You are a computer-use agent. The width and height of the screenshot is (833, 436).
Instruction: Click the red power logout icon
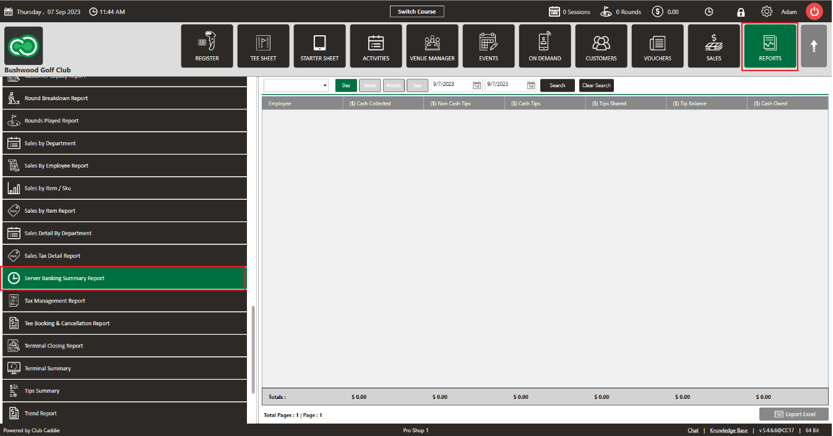point(814,12)
